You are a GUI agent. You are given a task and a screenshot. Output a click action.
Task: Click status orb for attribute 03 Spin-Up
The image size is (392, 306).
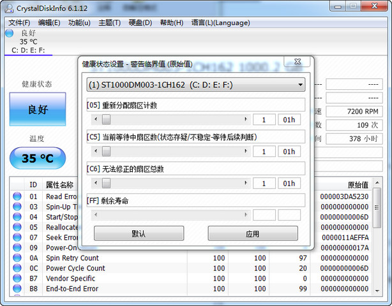(17, 207)
